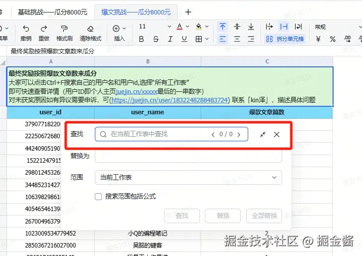Select left horizontal alignment

223,39
